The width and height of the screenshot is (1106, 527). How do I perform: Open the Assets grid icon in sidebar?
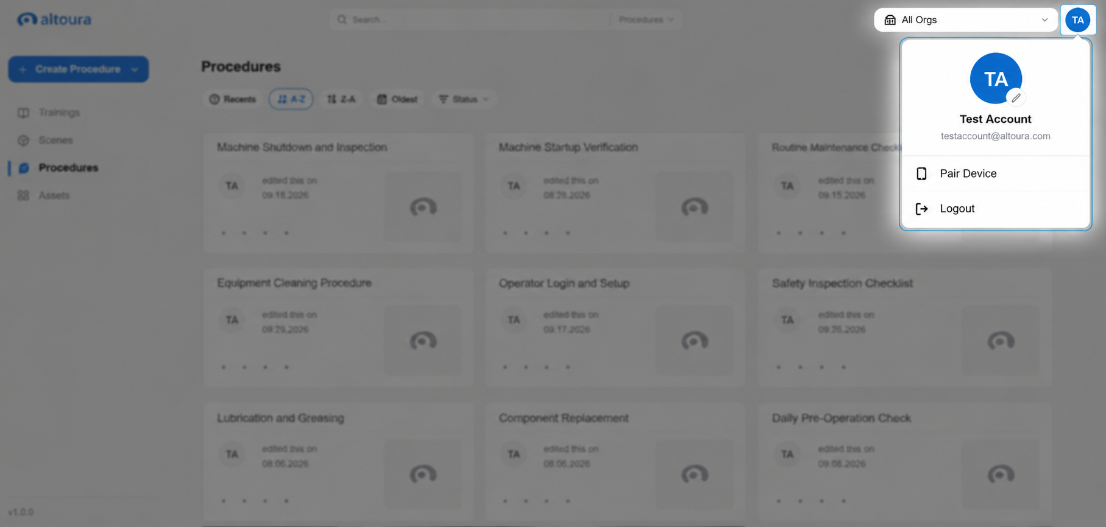(x=23, y=195)
